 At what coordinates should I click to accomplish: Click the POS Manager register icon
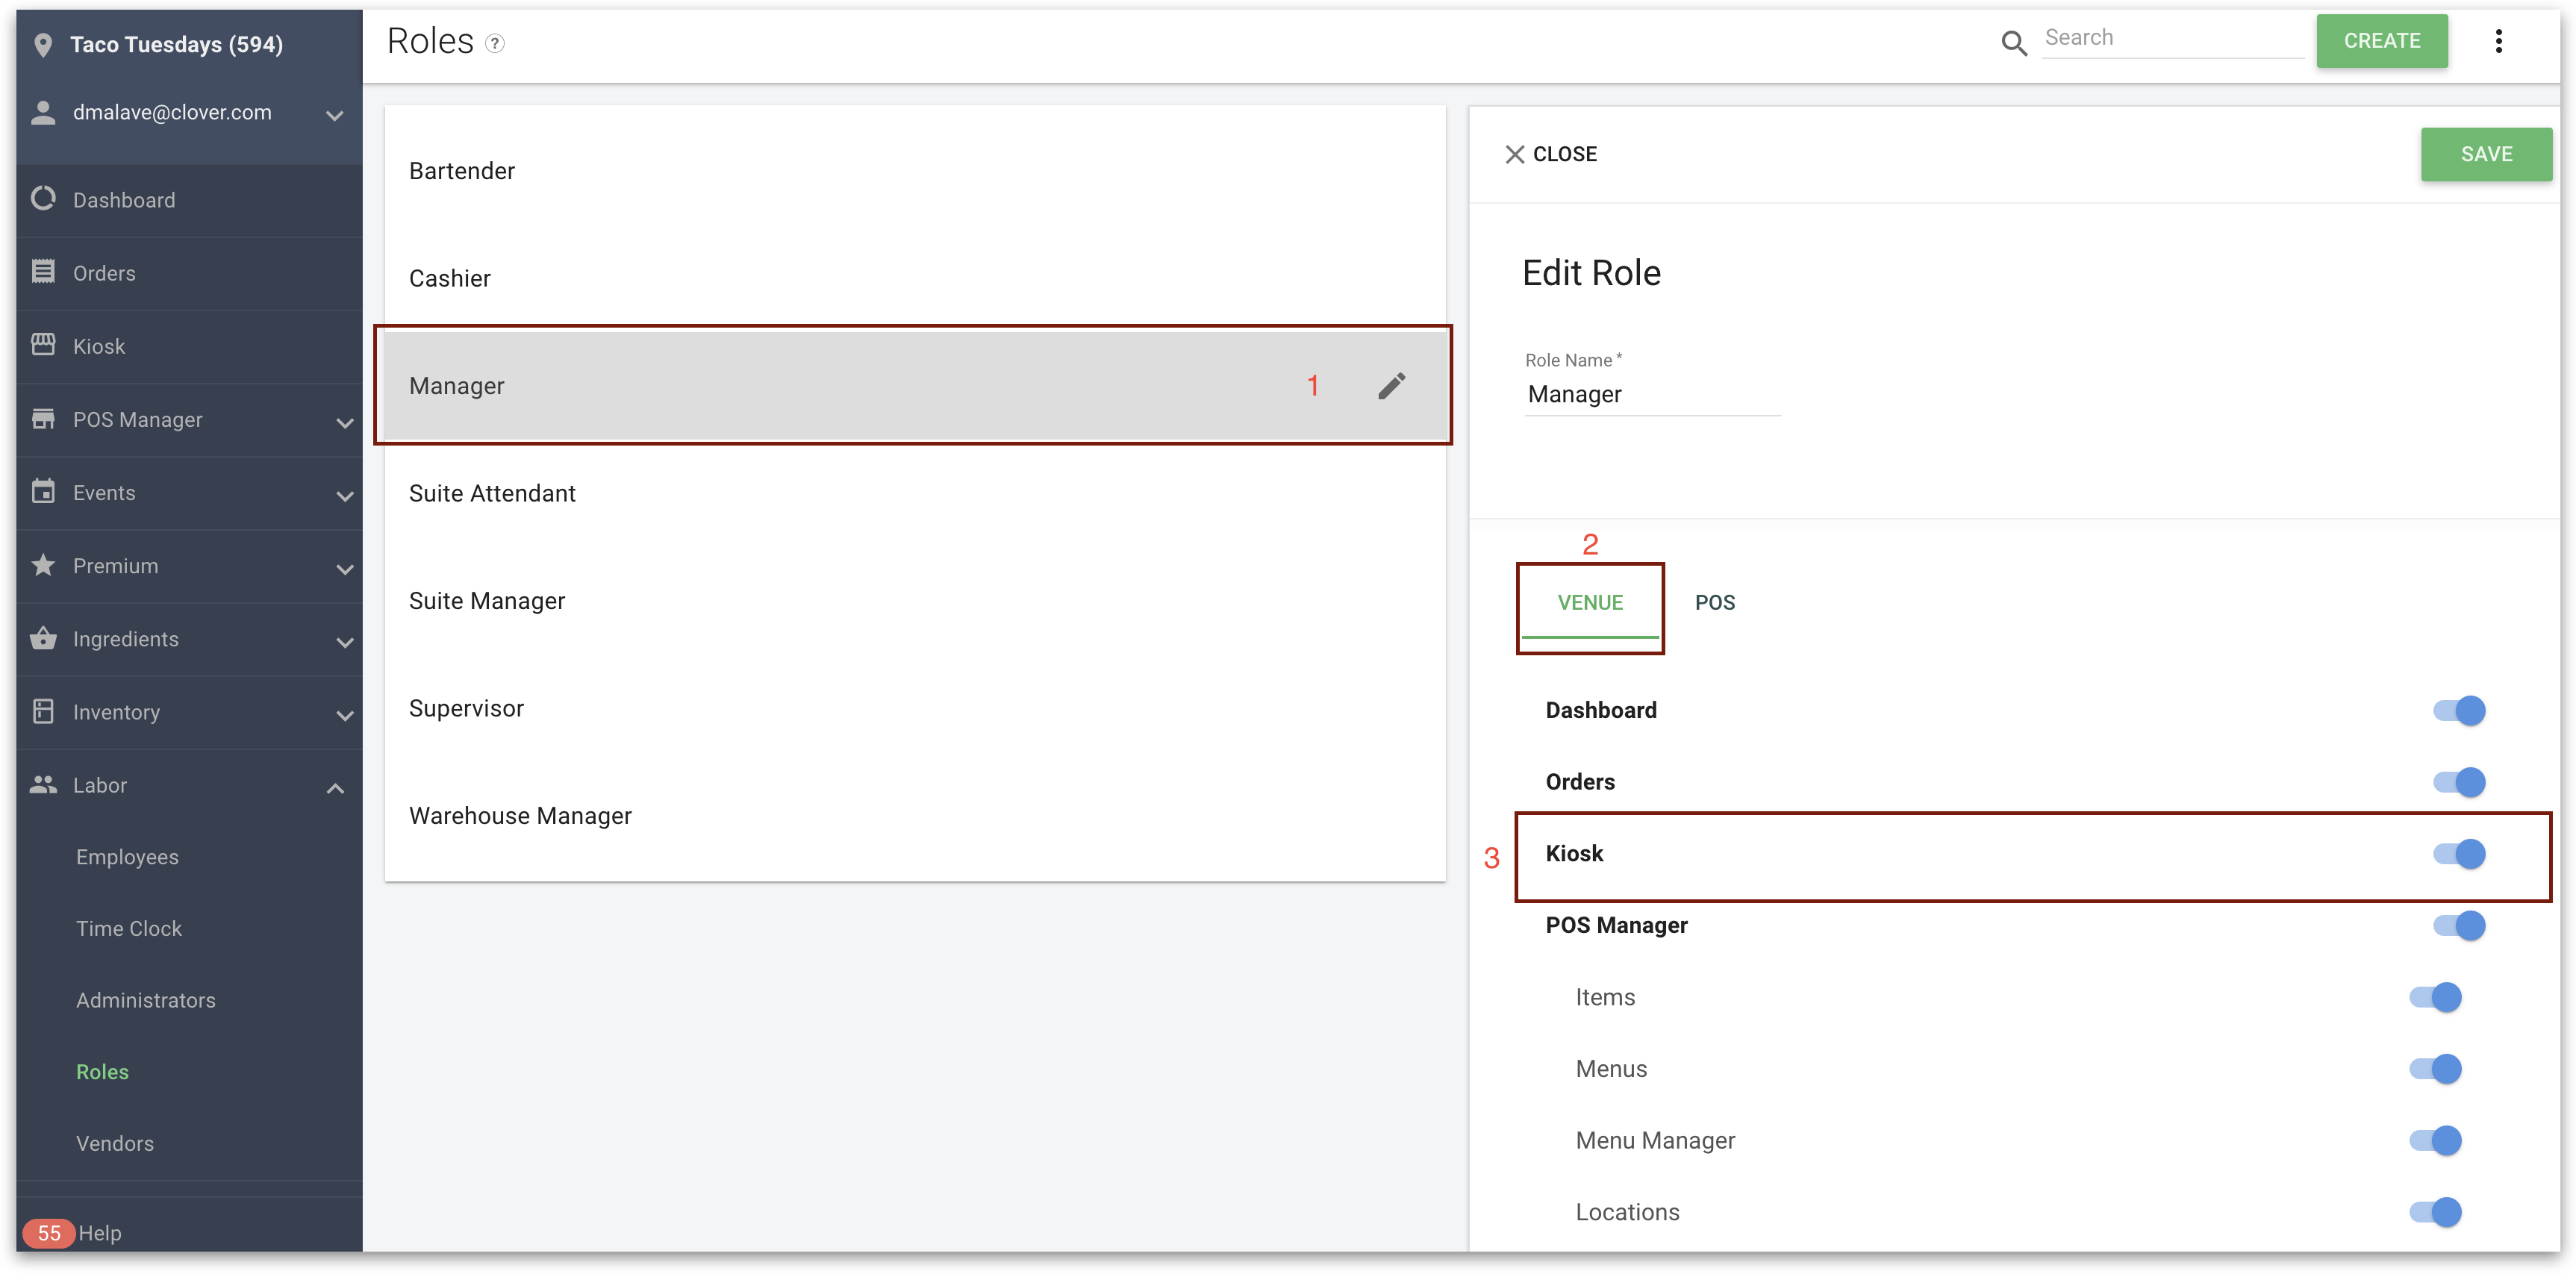[43, 418]
